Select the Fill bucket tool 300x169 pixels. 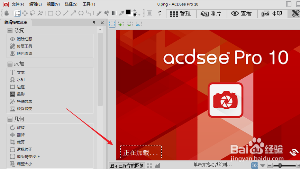(106, 13)
